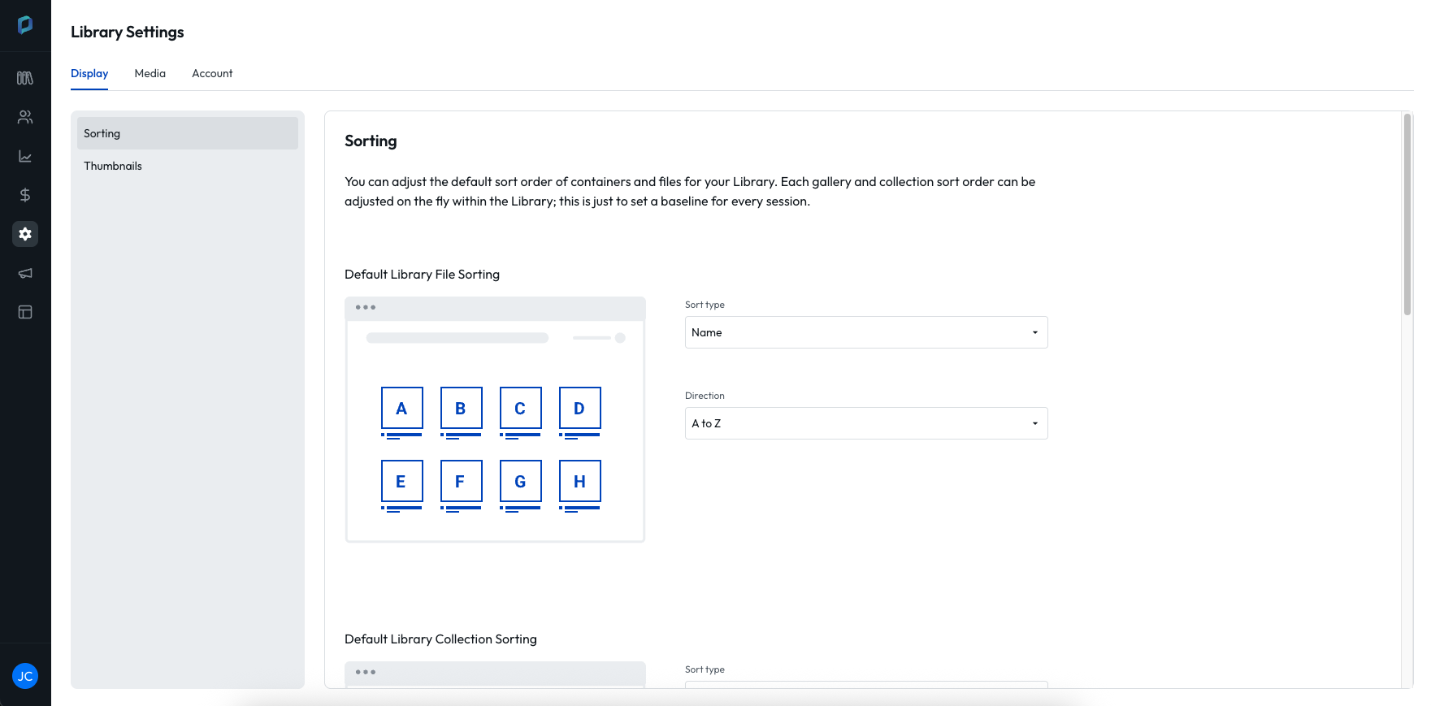Screen dimensions: 1431x706
Task: Click the app logo in the sidebar
Action: click(x=25, y=25)
